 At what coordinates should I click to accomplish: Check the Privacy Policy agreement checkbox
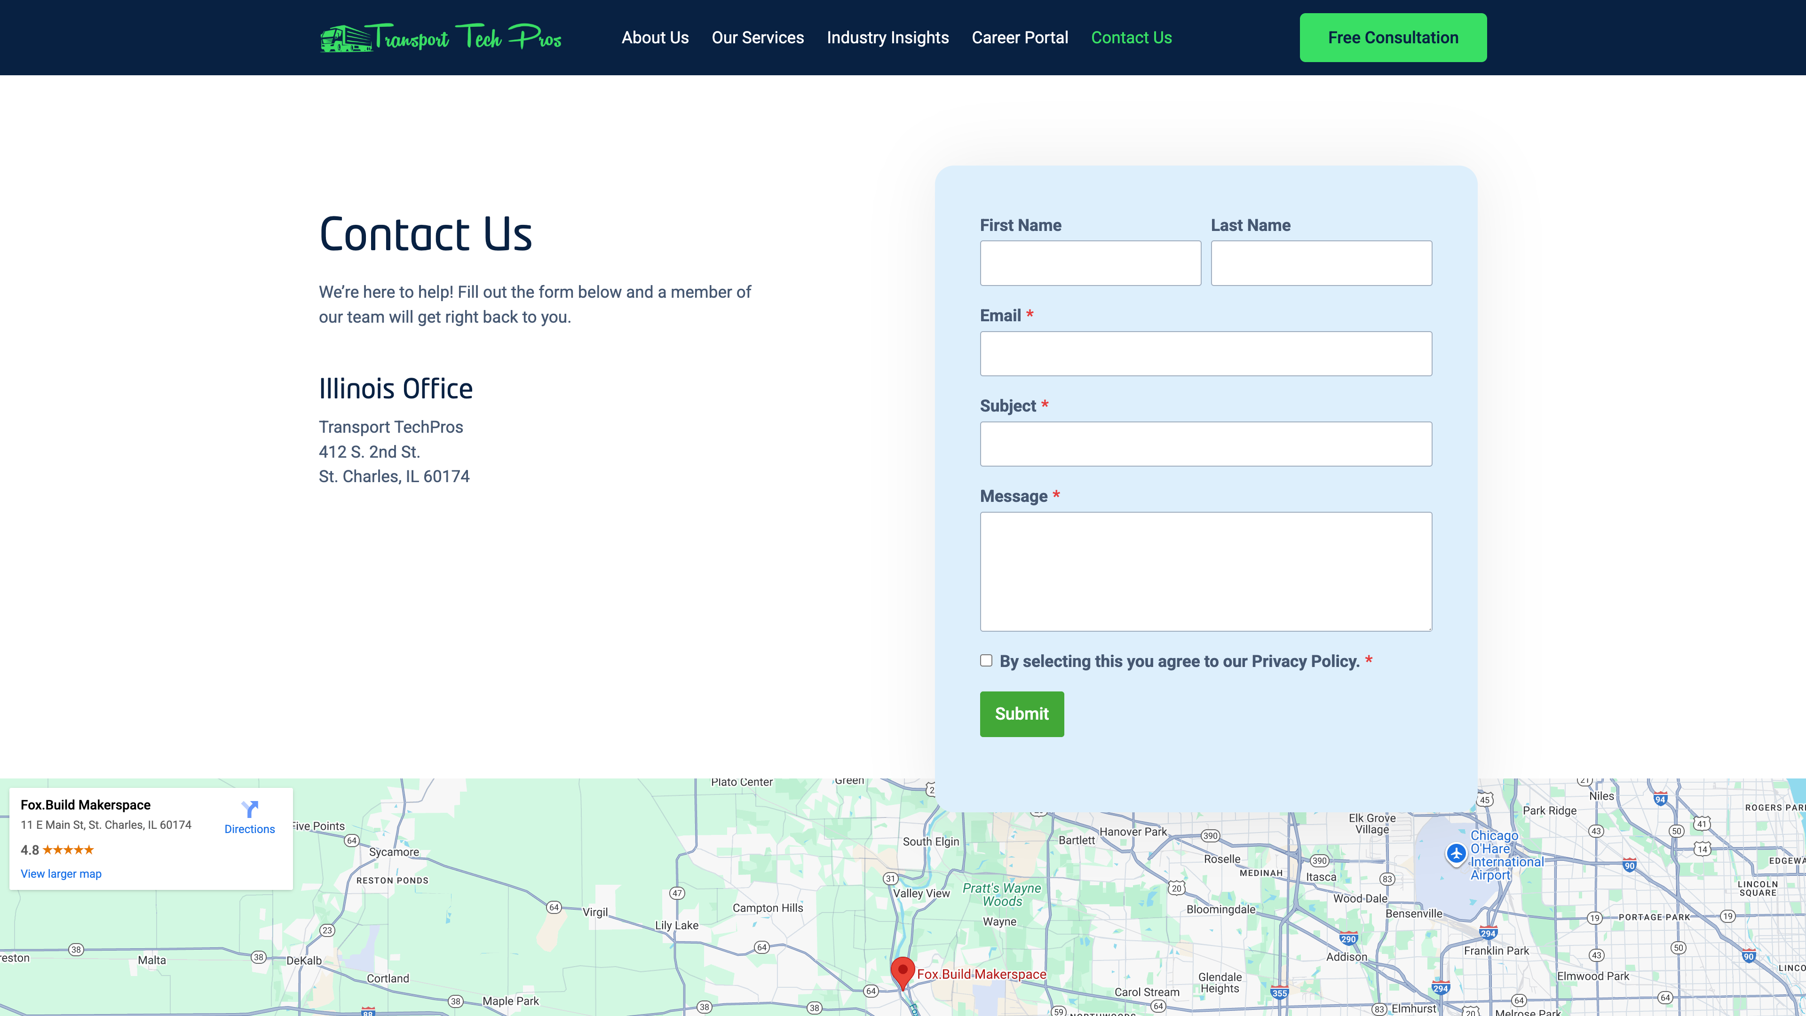pos(986,660)
